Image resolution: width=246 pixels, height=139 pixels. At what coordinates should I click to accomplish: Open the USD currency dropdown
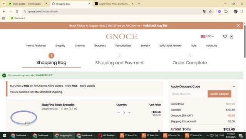point(207,37)
